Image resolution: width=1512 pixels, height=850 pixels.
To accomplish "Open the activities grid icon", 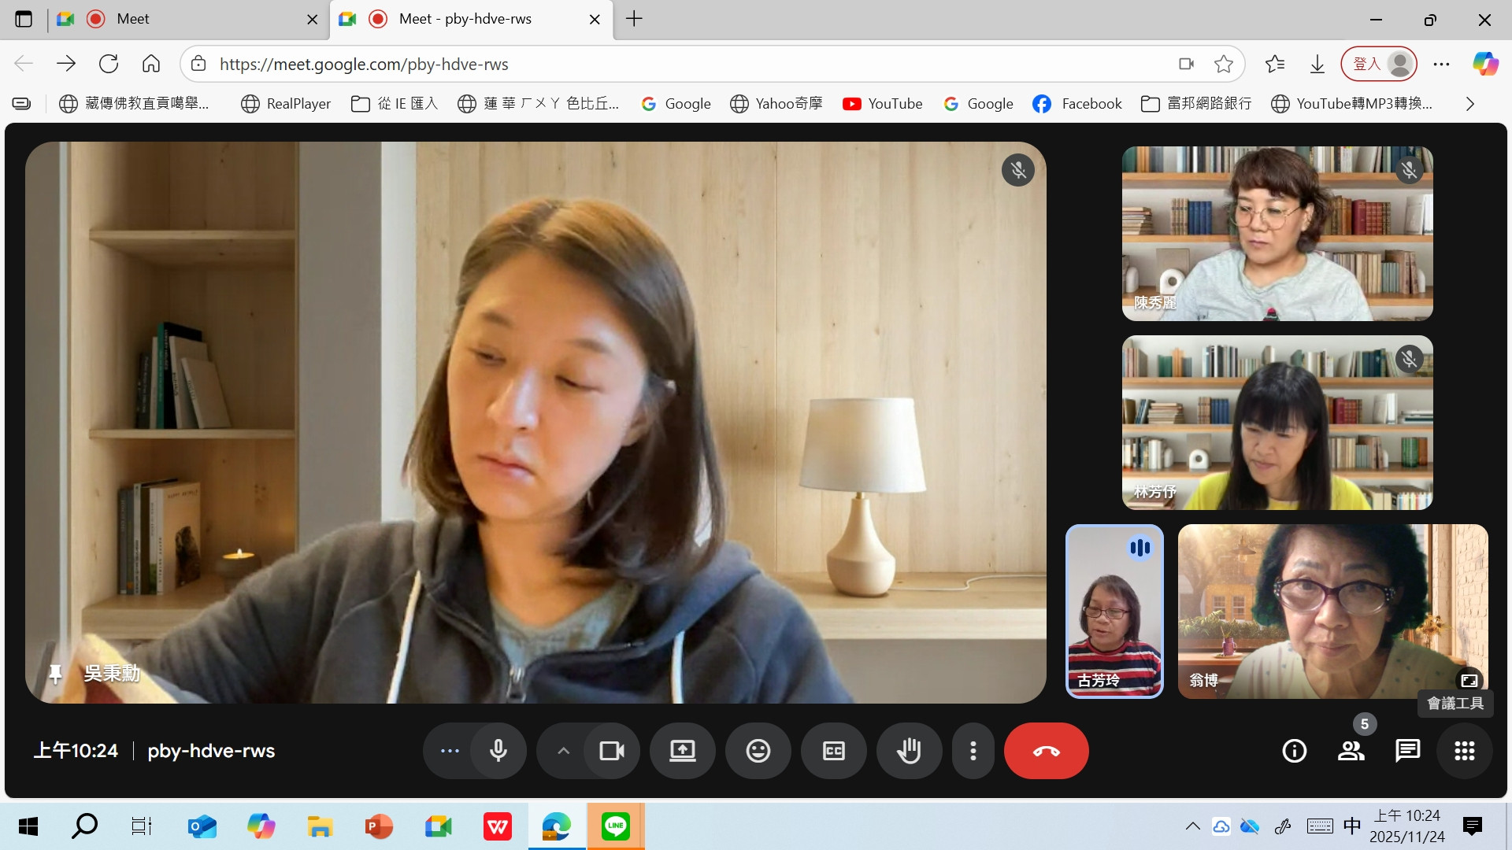I will tap(1464, 751).
